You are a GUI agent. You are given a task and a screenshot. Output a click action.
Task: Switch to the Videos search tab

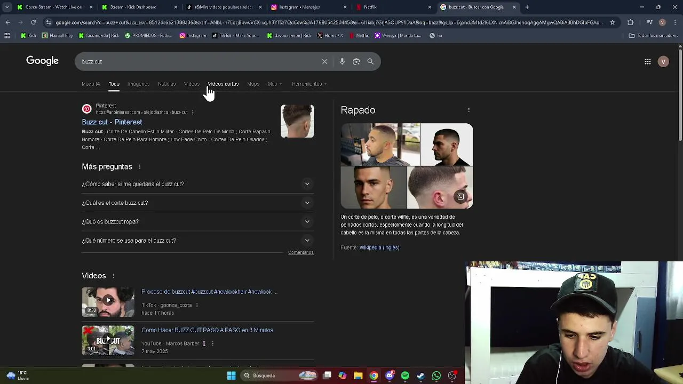pyautogui.click(x=192, y=84)
